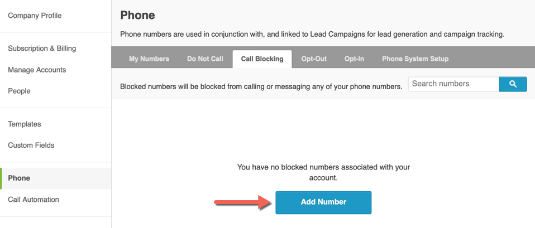This screenshot has width=535, height=228.
Task: Open Call Automation settings
Action: pyautogui.click(x=34, y=199)
